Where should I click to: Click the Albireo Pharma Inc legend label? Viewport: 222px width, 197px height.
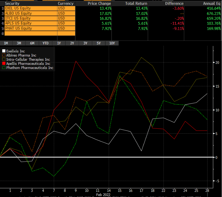21,55
